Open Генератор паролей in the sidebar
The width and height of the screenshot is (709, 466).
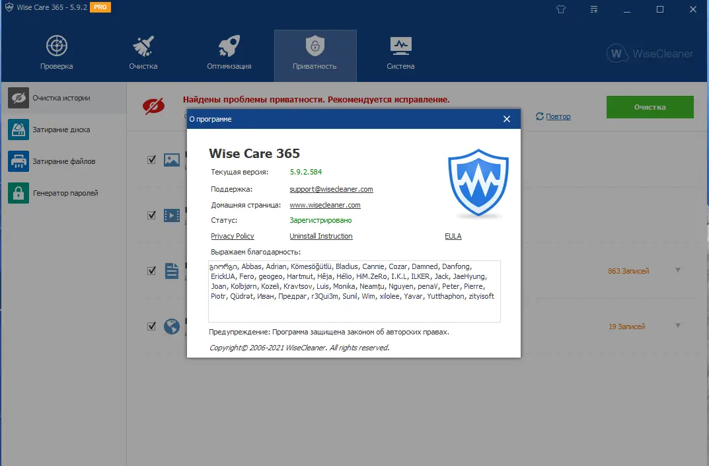tap(63, 193)
